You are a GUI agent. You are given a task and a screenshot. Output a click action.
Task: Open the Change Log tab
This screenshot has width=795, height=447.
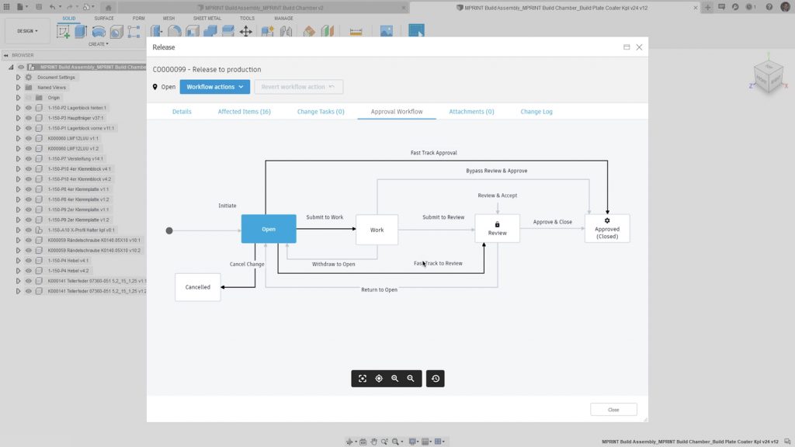(x=536, y=112)
